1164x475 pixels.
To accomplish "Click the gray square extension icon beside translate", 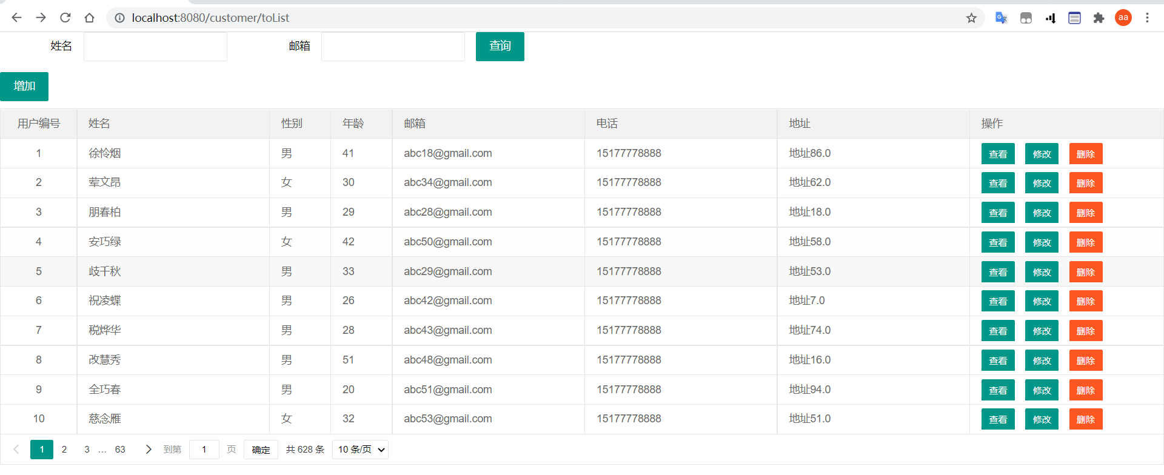I will (x=1026, y=18).
